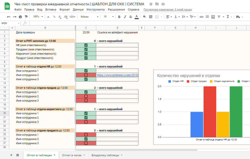
Task: Check the red checkbox in row 27
Action: [x=86, y=143]
